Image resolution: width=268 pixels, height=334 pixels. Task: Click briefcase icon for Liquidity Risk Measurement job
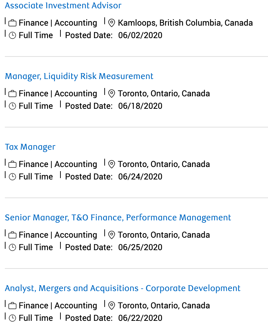click(12, 94)
